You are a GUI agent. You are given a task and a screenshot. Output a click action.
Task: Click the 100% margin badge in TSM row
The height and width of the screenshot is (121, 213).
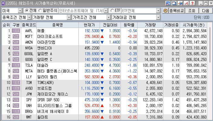coord(16,82)
